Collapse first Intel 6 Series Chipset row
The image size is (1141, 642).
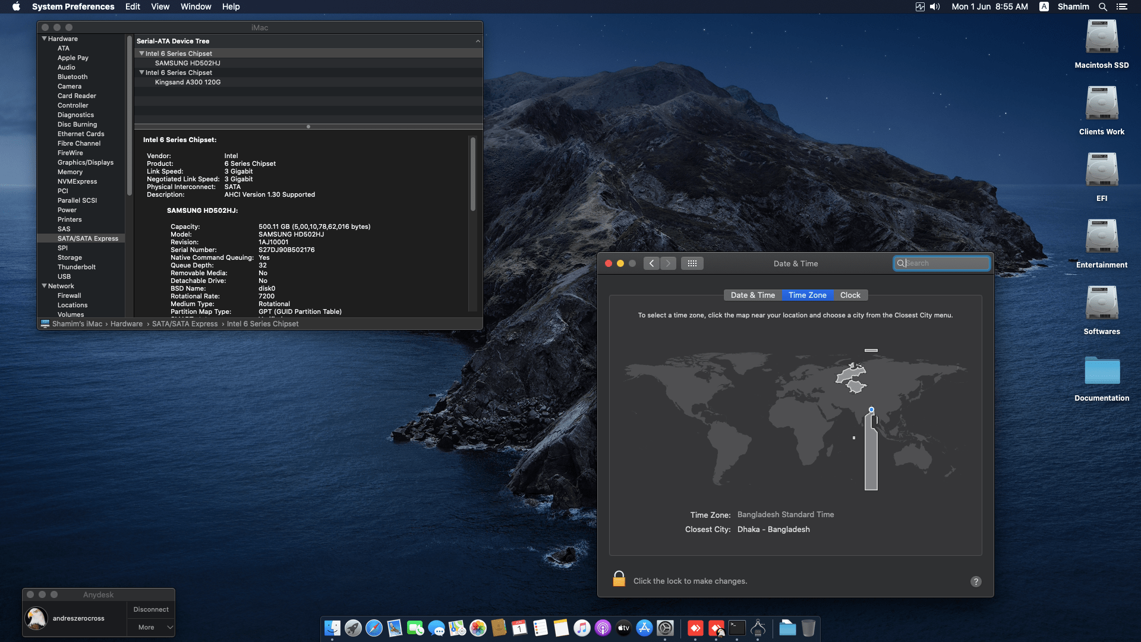[x=141, y=53]
